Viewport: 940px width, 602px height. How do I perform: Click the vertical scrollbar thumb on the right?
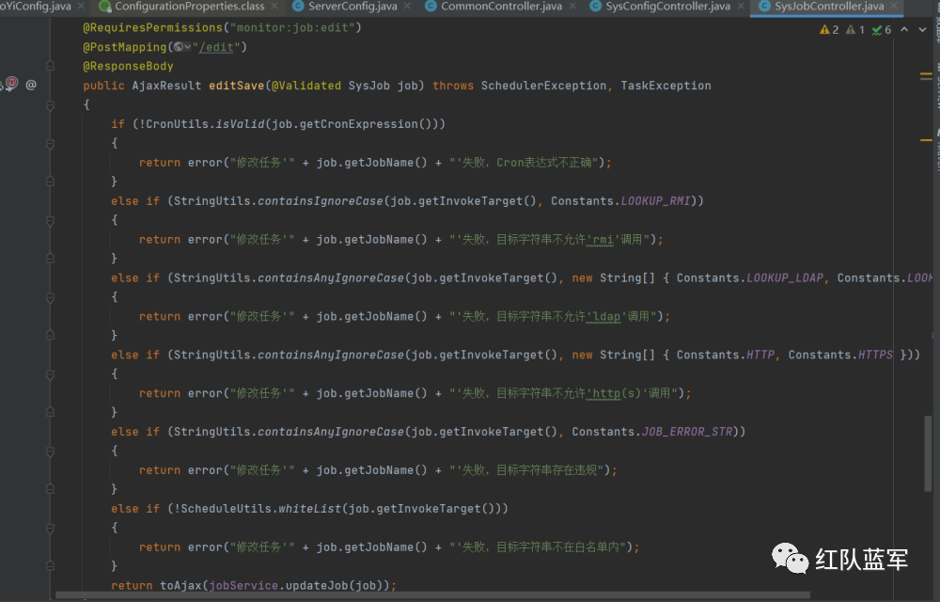point(928,454)
